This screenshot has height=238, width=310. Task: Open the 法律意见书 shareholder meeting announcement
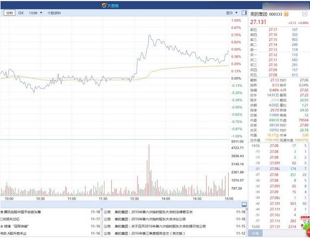pos(153,212)
